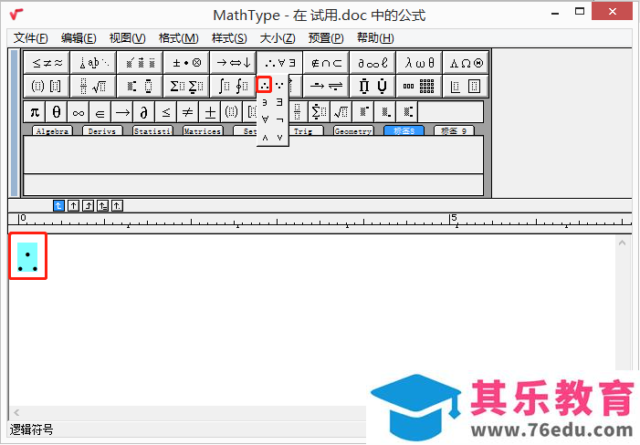This screenshot has width=640, height=445.
Task: Open the logical symbols palette ∴∀∃
Action: click(x=279, y=63)
